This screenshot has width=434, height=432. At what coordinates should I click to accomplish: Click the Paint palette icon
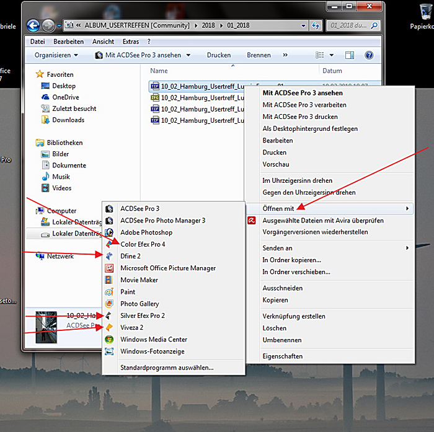click(109, 292)
